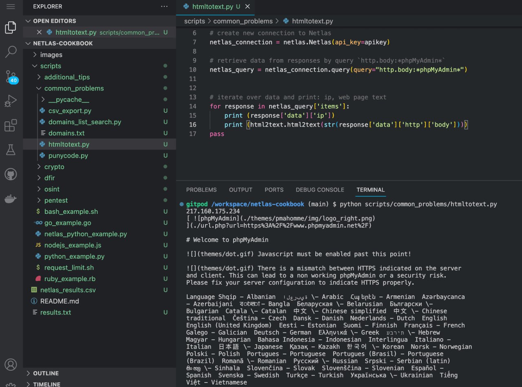
Task: Click Go icon beside go_example.go
Action: tap(38, 223)
